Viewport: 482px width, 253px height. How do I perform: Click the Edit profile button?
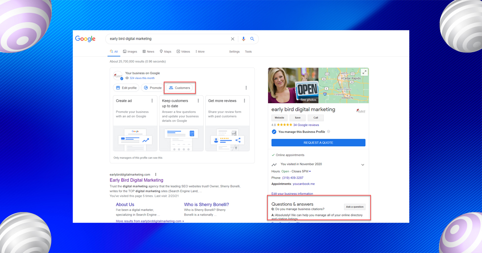point(127,88)
